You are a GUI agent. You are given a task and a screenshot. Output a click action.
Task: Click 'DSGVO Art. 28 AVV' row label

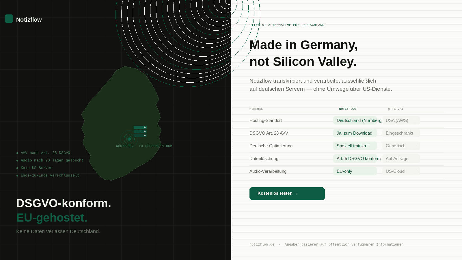[x=269, y=133]
